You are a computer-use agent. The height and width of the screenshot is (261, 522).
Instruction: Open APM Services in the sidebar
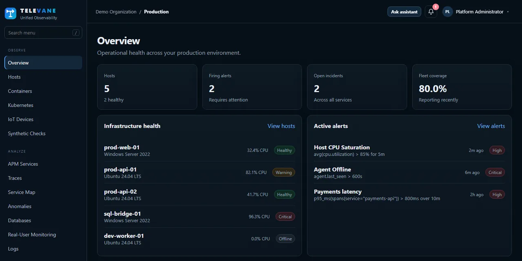(x=43, y=164)
